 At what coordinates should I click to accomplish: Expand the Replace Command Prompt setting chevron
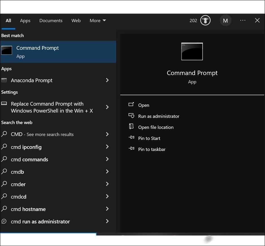107,107
